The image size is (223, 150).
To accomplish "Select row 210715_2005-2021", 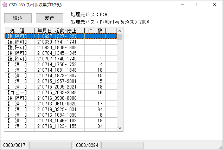I will 61,87.
